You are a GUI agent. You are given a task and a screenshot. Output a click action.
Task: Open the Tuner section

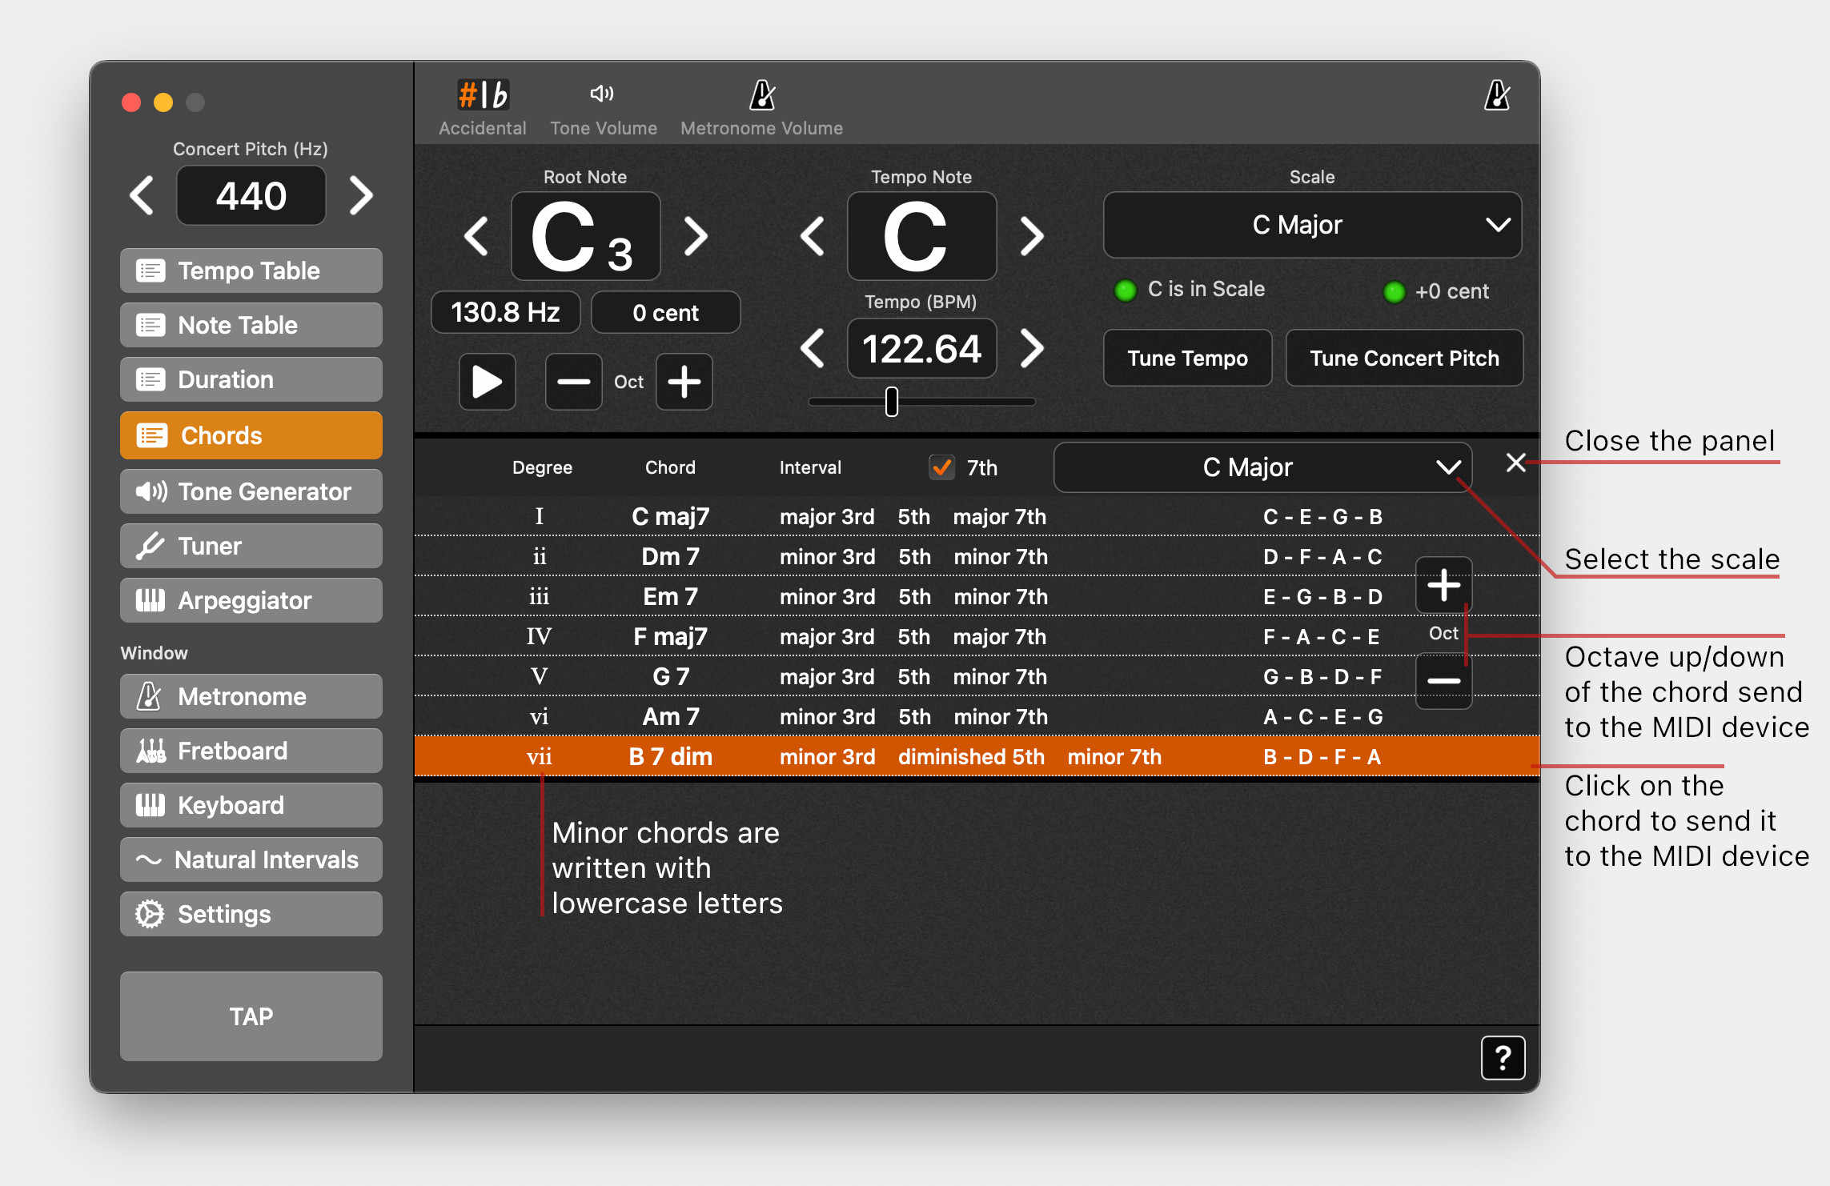[x=251, y=546]
